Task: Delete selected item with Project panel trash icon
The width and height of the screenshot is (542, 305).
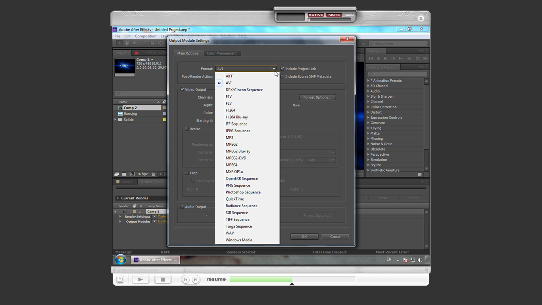Action: coord(154,174)
